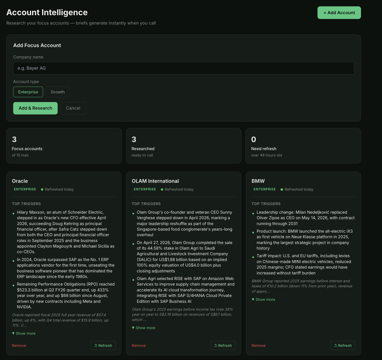This screenshot has height=360, width=382.
Task: Open the Focus accounts stat card
Action: [x=64, y=146]
